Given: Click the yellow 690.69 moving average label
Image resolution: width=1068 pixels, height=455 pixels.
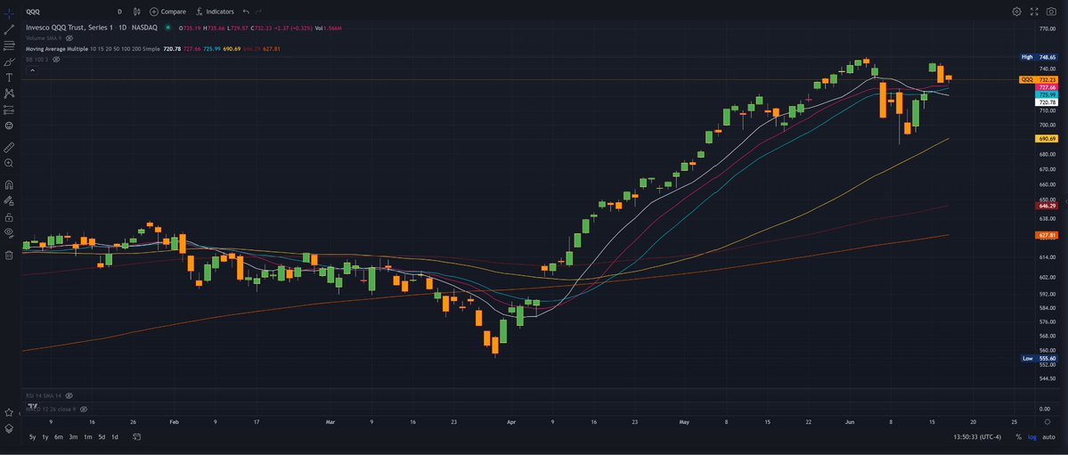Looking at the screenshot, I should [x=1046, y=138].
